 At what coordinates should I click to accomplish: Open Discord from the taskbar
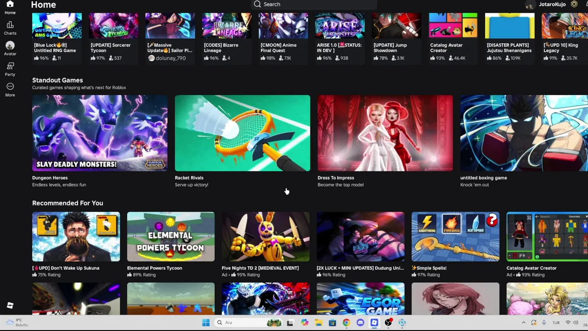(x=360, y=323)
